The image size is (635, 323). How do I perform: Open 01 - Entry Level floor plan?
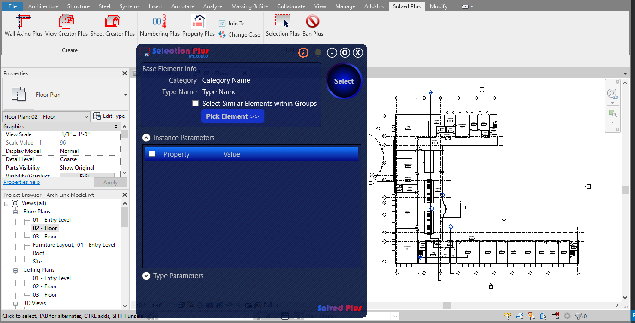(x=52, y=220)
